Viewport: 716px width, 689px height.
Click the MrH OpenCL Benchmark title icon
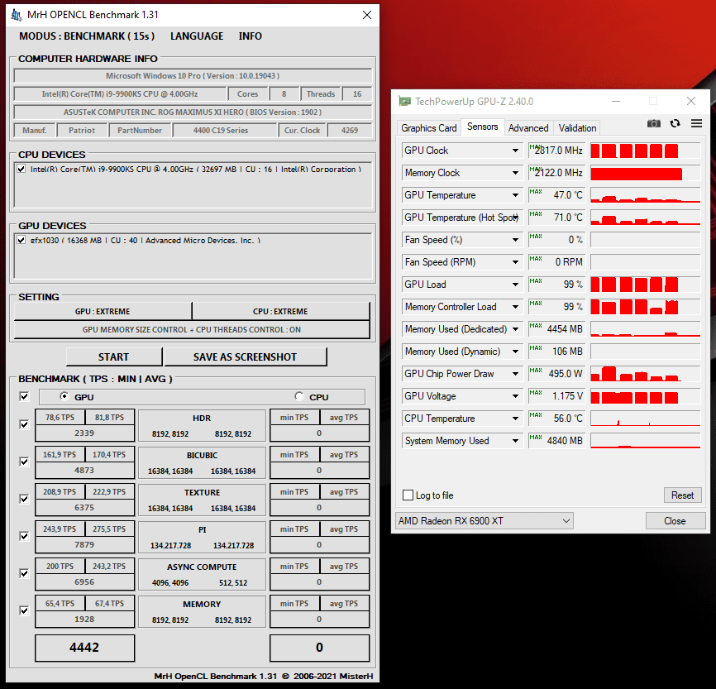click(17, 15)
